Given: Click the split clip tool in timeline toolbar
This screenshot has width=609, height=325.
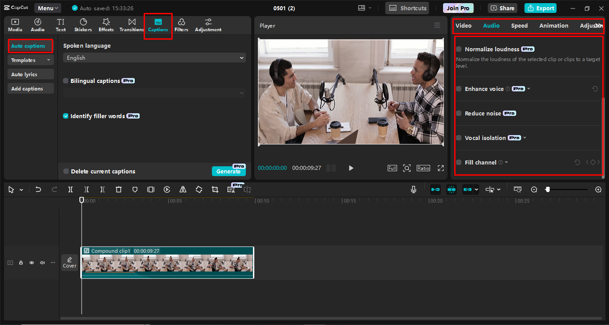Looking at the screenshot, I should tap(70, 189).
